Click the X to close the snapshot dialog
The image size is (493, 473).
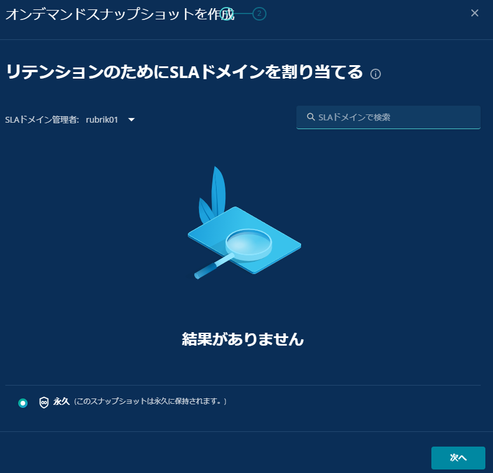(x=475, y=12)
